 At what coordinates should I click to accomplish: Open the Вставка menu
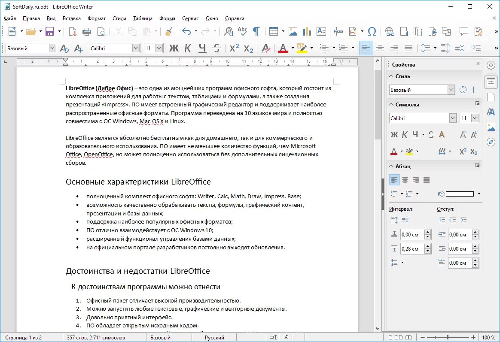71,18
